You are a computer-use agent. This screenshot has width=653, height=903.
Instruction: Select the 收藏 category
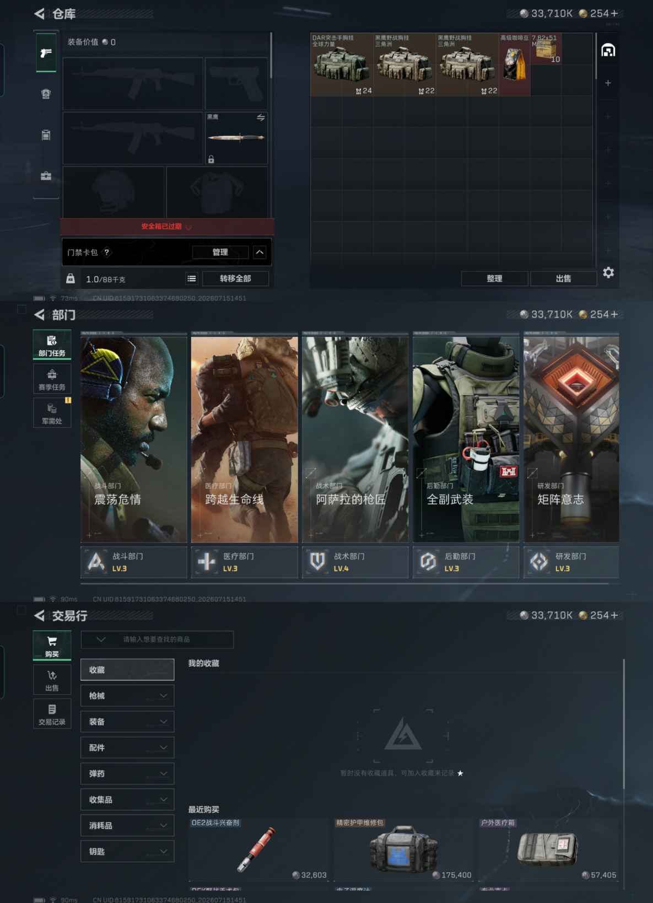(127, 670)
